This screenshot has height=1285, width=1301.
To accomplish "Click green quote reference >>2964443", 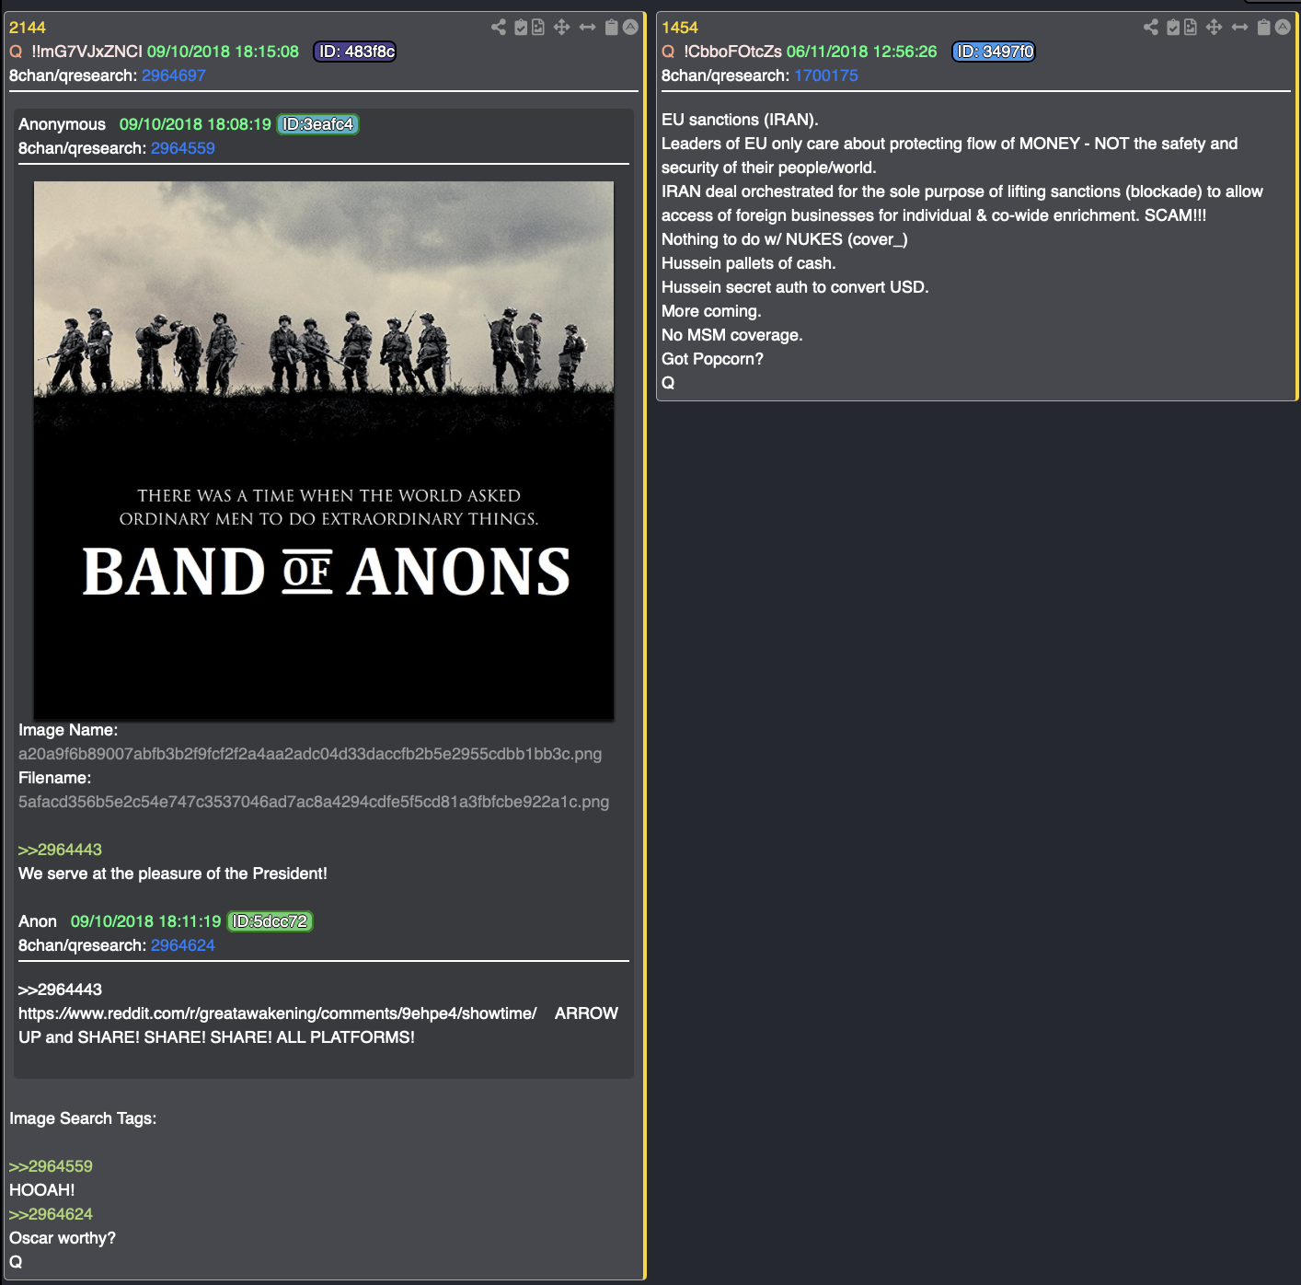I will coord(60,850).
